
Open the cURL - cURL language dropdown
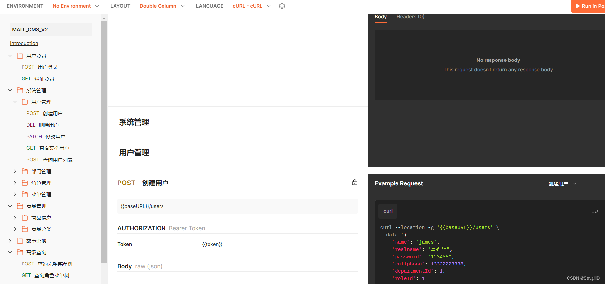pyautogui.click(x=252, y=6)
